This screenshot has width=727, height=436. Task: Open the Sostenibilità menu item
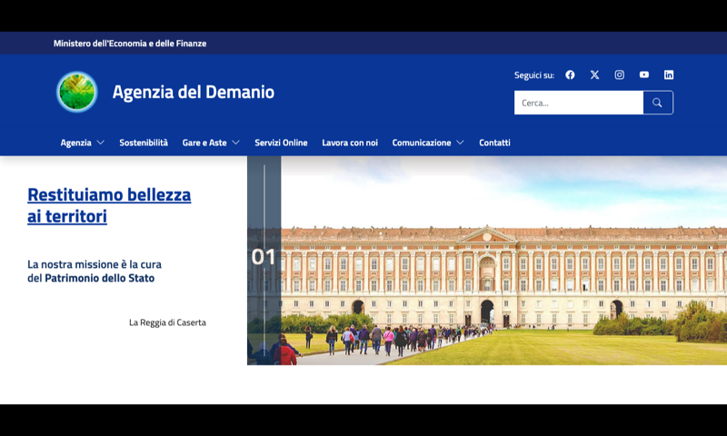point(144,143)
